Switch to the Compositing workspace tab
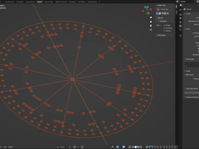The height and width of the screenshot is (149, 199). pos(30,2)
